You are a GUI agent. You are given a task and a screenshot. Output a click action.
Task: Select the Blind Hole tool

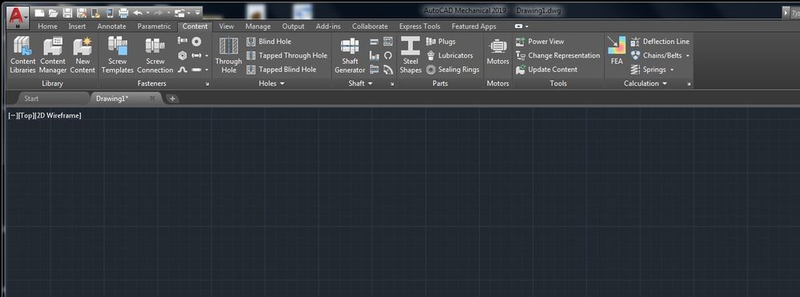(x=268, y=42)
